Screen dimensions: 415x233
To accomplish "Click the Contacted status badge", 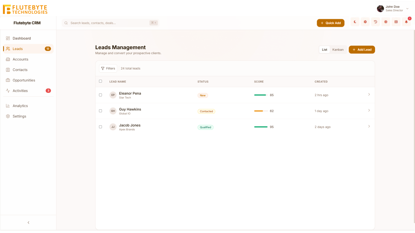I will point(206,111).
